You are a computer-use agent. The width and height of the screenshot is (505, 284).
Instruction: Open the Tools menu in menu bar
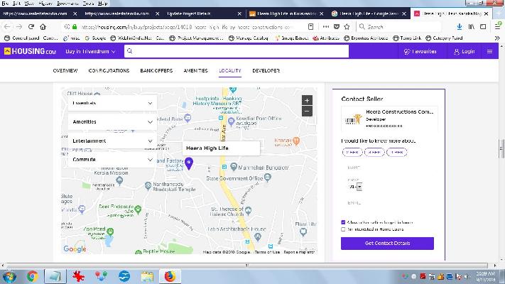88,4
